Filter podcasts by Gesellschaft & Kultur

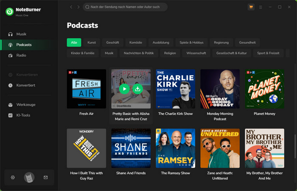(x=232, y=53)
